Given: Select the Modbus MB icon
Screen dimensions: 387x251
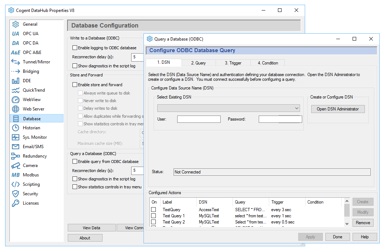Looking at the screenshot, I should (x=16, y=175).
